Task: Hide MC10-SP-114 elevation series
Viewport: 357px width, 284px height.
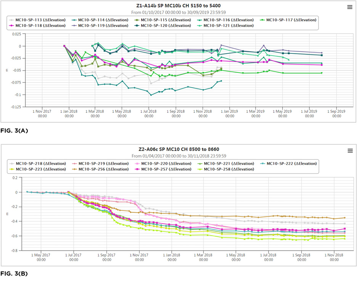Action: (103, 20)
